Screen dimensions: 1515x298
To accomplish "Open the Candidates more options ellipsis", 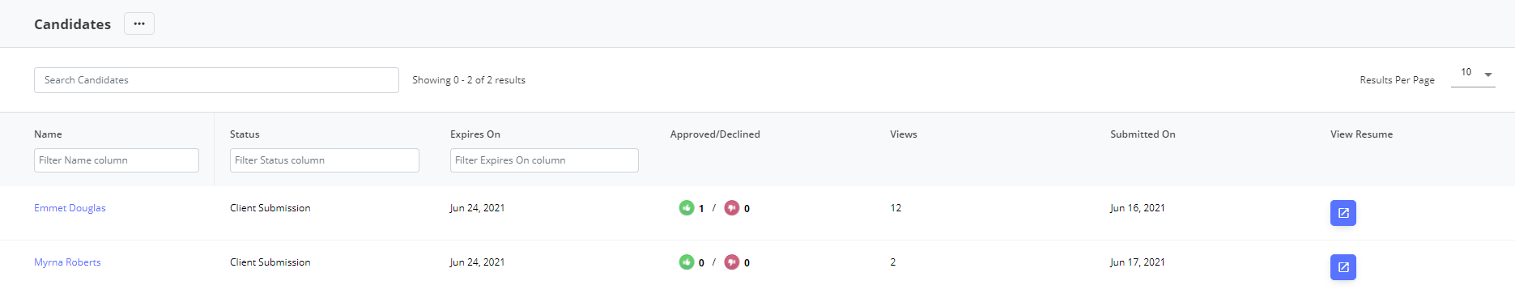I will (139, 23).
